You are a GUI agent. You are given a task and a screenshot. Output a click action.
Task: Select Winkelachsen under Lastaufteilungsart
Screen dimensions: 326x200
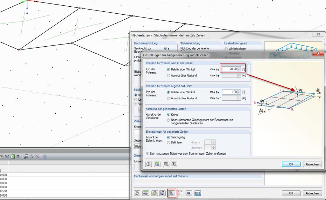[x=226, y=49]
